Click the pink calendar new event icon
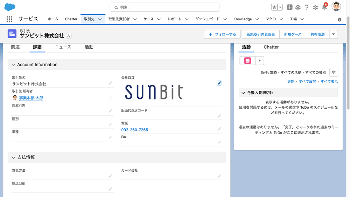Viewport: 350px width, 197px height. (247, 61)
